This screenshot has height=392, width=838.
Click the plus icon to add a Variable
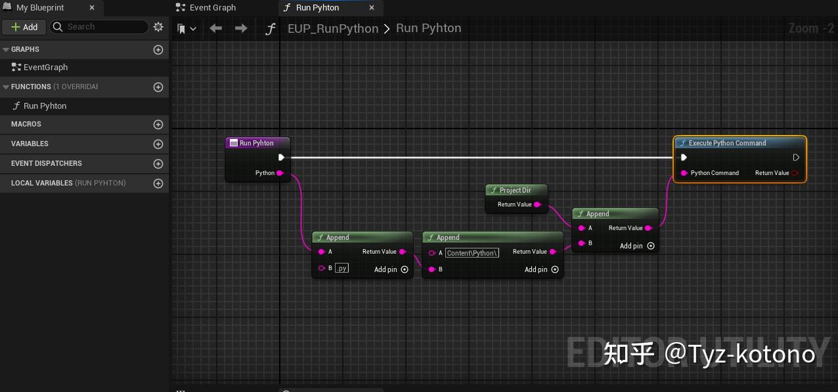tap(158, 144)
